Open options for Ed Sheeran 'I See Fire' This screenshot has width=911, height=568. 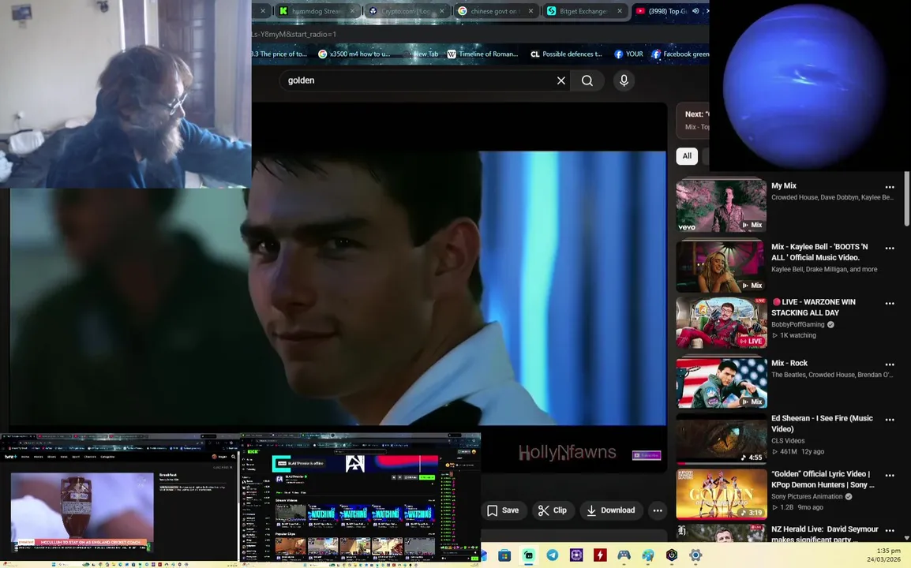[x=890, y=420]
